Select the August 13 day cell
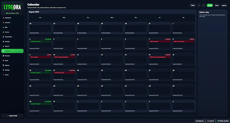Image resolution: width=230 pixels, height=123 pixels. [136, 59]
